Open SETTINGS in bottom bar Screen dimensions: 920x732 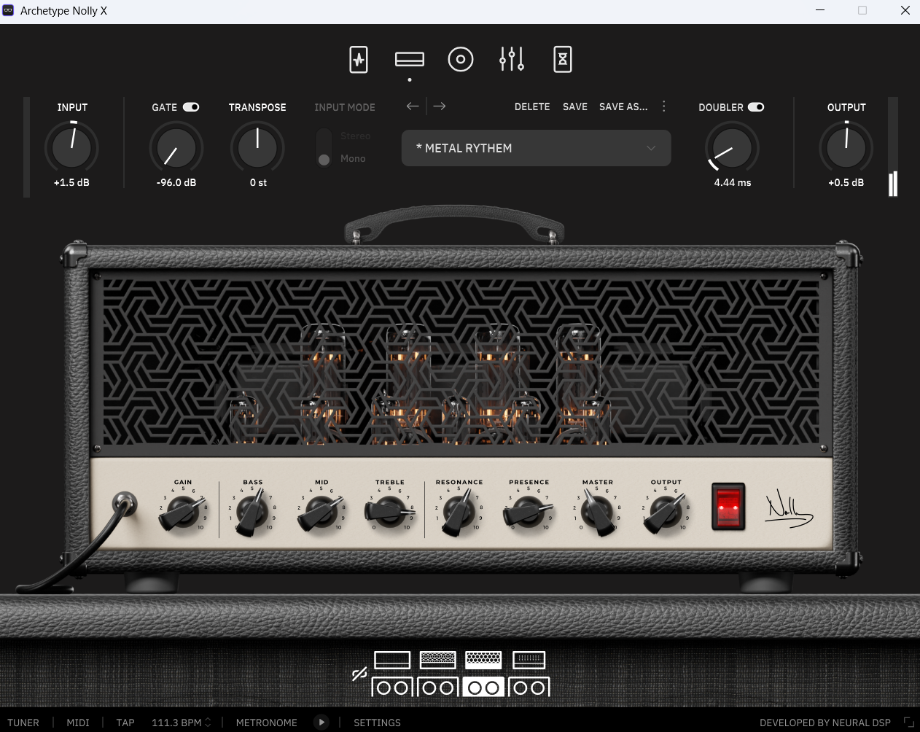(377, 723)
